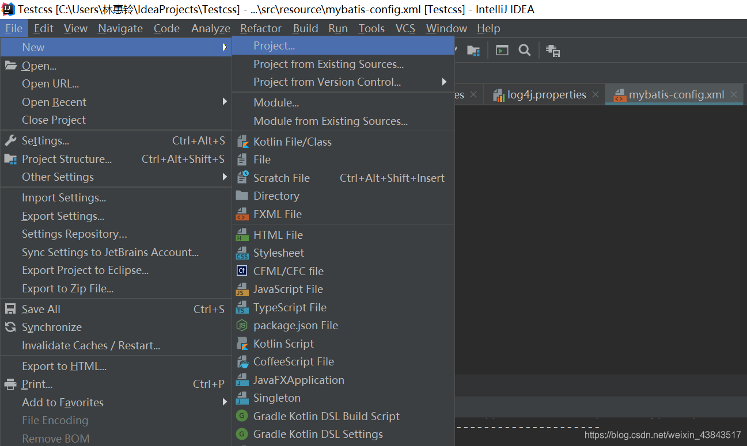The width and height of the screenshot is (747, 446).
Task: Click the FXML File icon
Action: pyautogui.click(x=242, y=214)
